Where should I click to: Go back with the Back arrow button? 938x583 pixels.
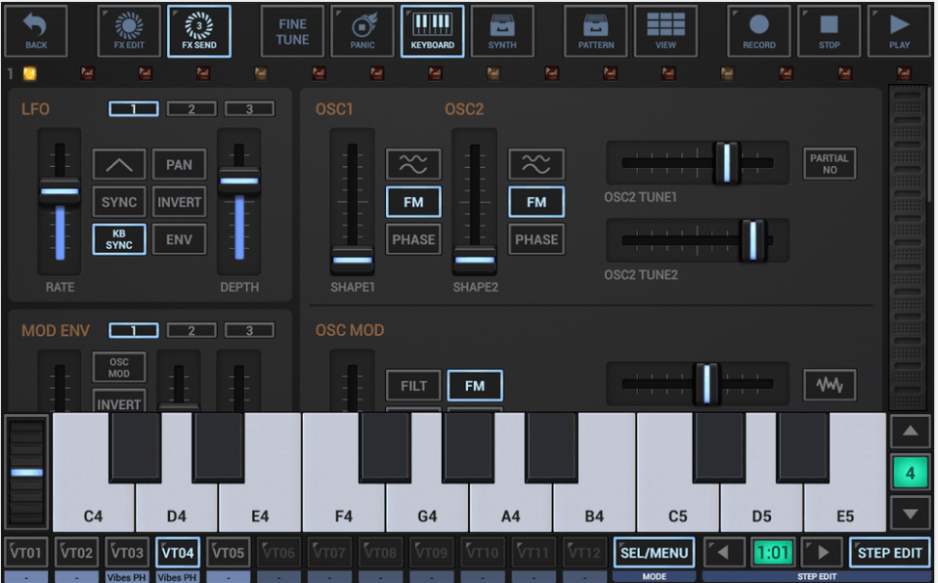[x=36, y=31]
